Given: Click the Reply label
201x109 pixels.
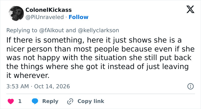Looking at the screenshot, I should [x=50, y=101].
